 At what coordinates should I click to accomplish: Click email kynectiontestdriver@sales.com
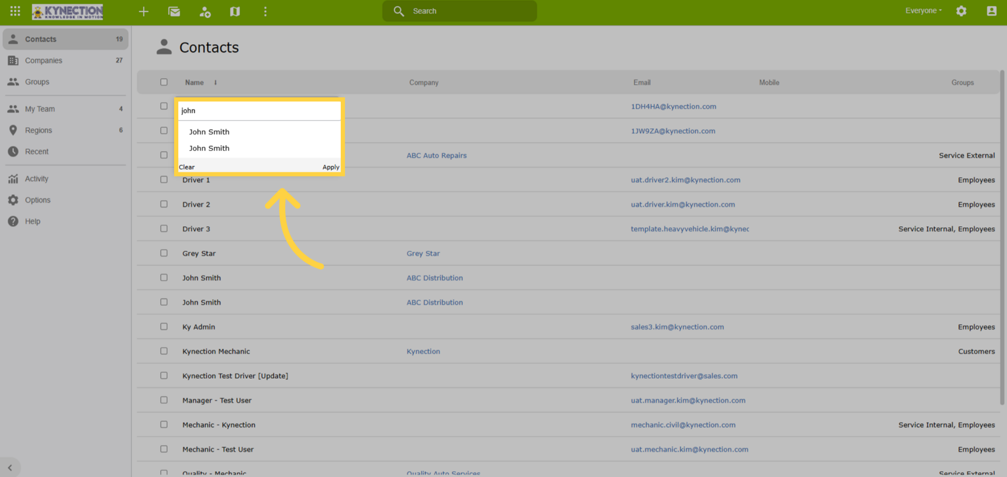pos(684,376)
